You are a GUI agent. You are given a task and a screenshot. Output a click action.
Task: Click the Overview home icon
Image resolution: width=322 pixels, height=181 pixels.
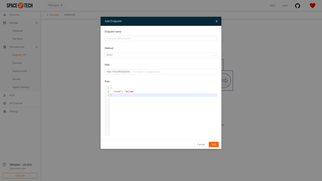pyautogui.click(x=4, y=15)
